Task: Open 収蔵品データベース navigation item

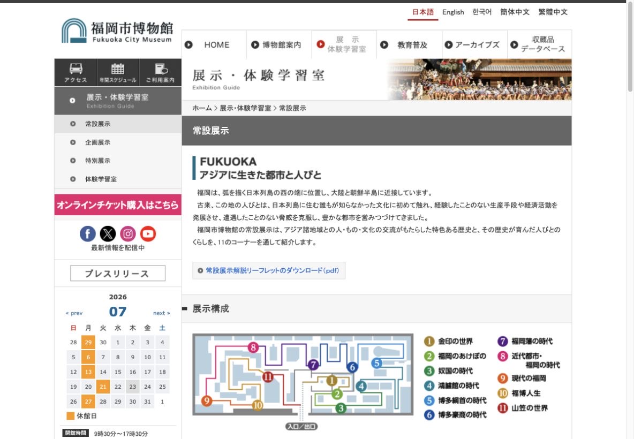Action: click(x=539, y=44)
